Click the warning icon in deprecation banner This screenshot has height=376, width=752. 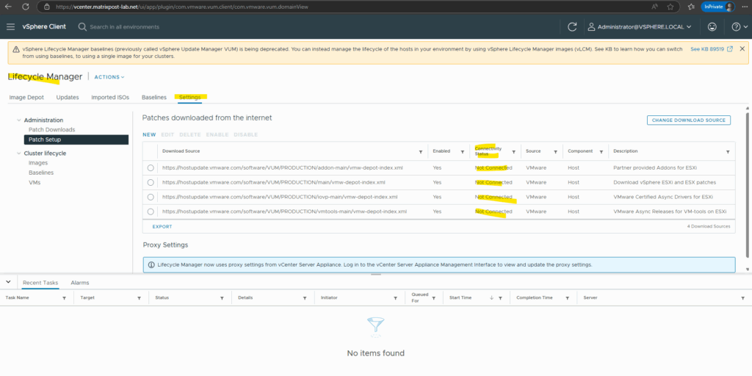coord(16,49)
